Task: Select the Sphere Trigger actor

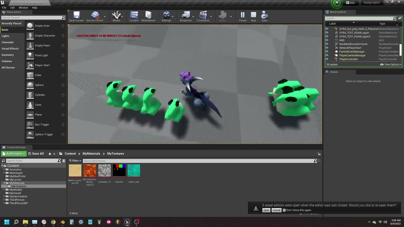Action: click(45, 134)
